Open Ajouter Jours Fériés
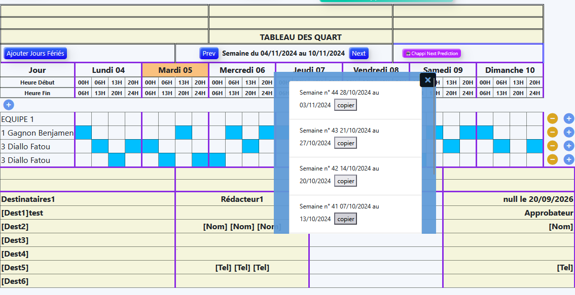This screenshot has height=295, width=575. pyautogui.click(x=35, y=54)
